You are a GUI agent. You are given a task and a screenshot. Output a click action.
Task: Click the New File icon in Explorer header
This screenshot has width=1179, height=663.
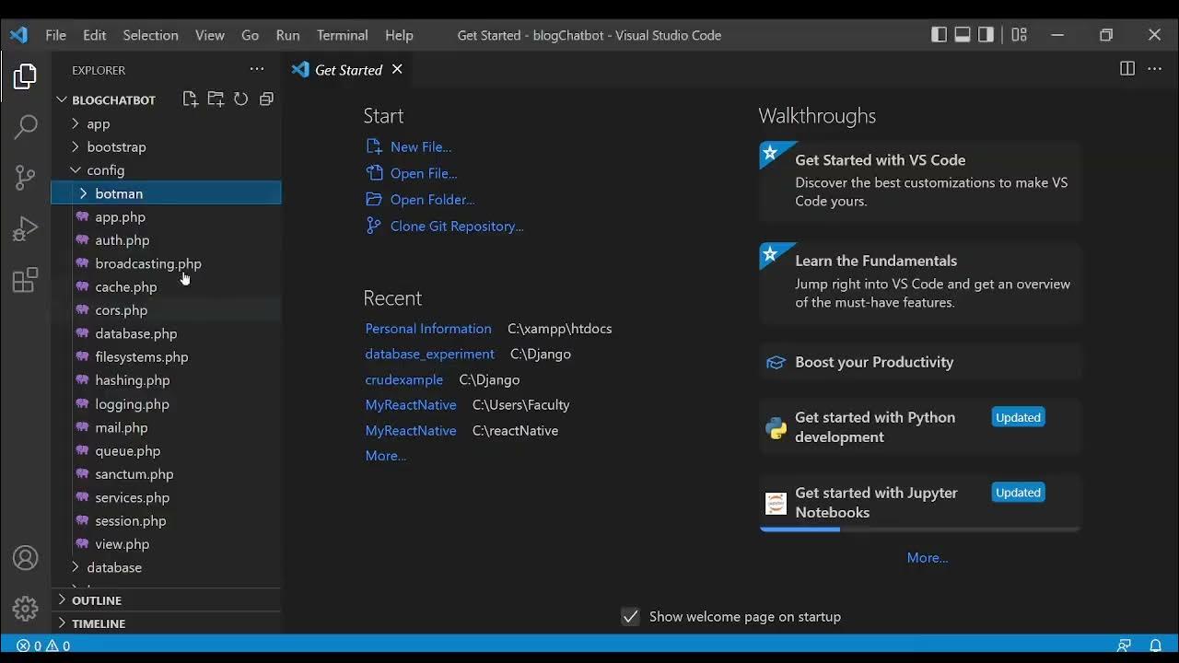click(x=191, y=99)
